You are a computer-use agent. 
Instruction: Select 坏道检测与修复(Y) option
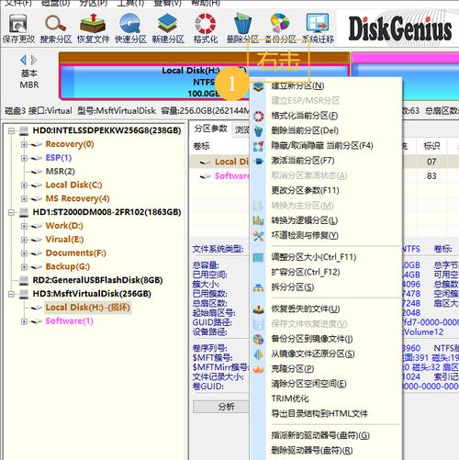pos(305,235)
